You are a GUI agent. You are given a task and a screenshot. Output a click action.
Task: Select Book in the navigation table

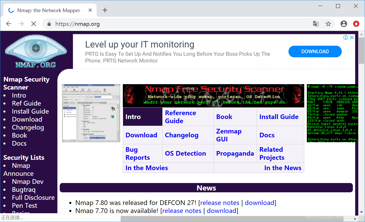[x=224, y=117]
